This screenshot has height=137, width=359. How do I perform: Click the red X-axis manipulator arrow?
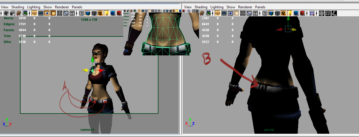(x=101, y=71)
